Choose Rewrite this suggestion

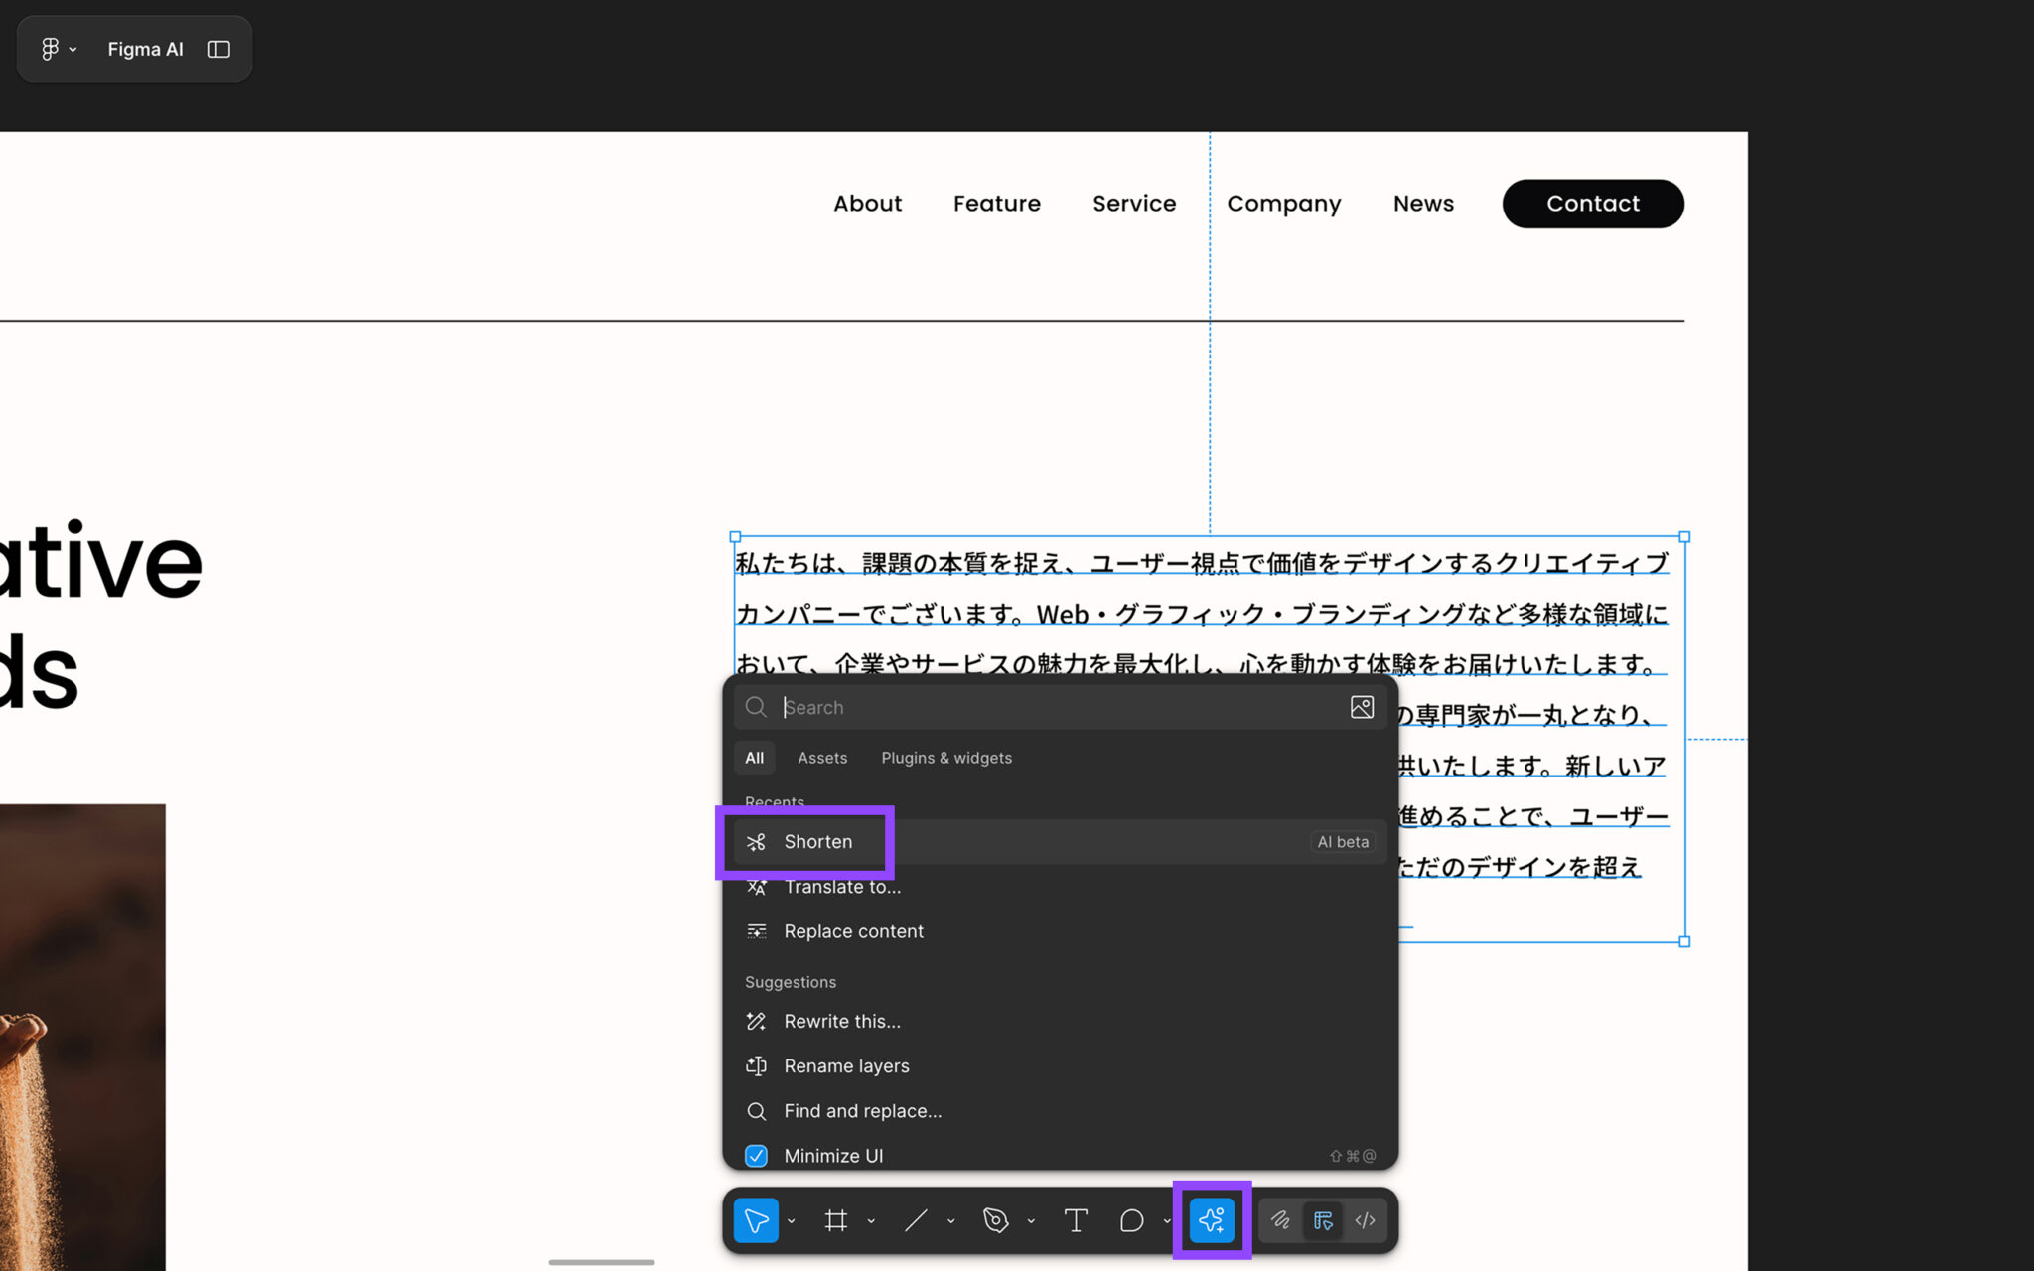click(x=841, y=1021)
